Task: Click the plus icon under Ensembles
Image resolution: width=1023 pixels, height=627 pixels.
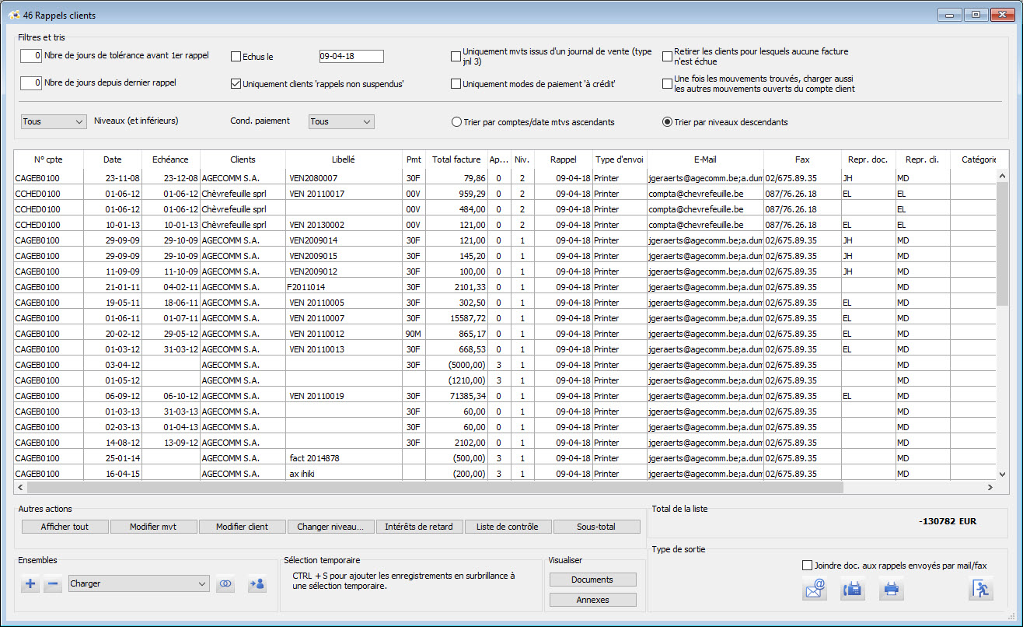Action: coord(30,584)
